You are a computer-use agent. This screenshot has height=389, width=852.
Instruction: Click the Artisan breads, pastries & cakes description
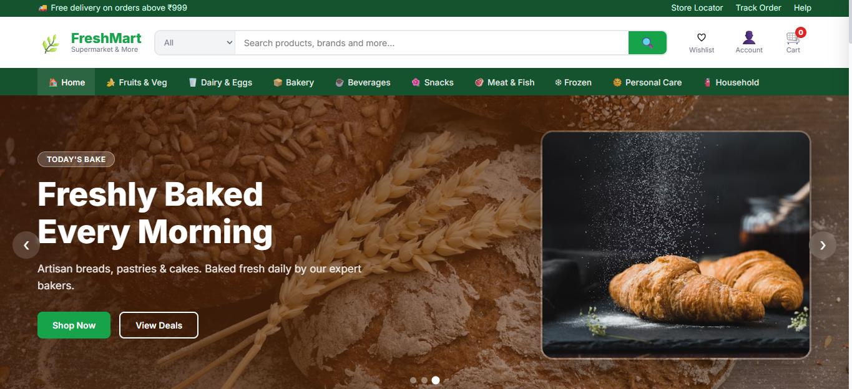click(200, 277)
